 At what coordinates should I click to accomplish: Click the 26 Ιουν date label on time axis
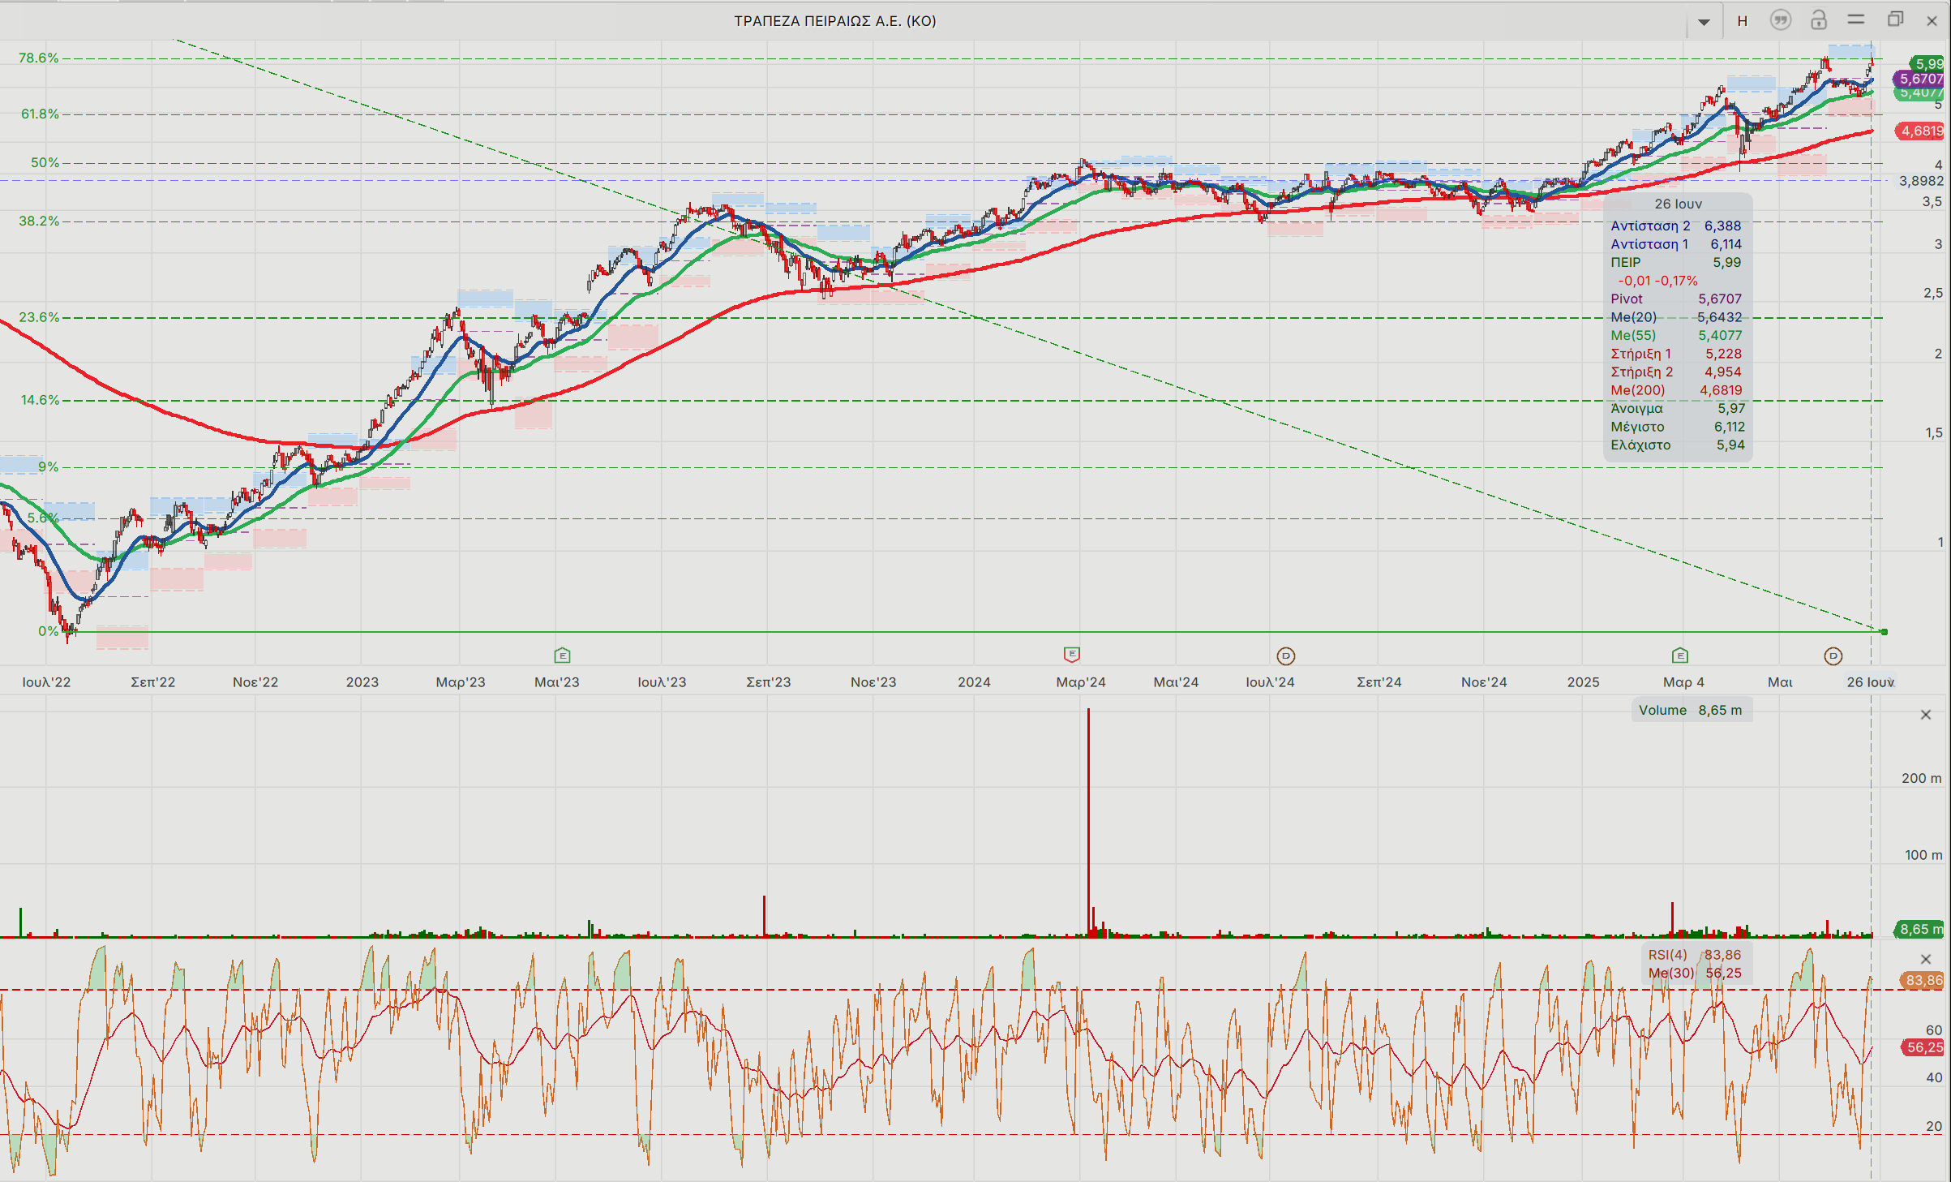click(x=1870, y=682)
